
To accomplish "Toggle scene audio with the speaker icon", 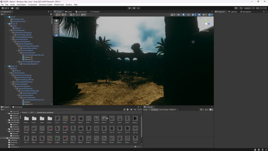I will (188, 15).
